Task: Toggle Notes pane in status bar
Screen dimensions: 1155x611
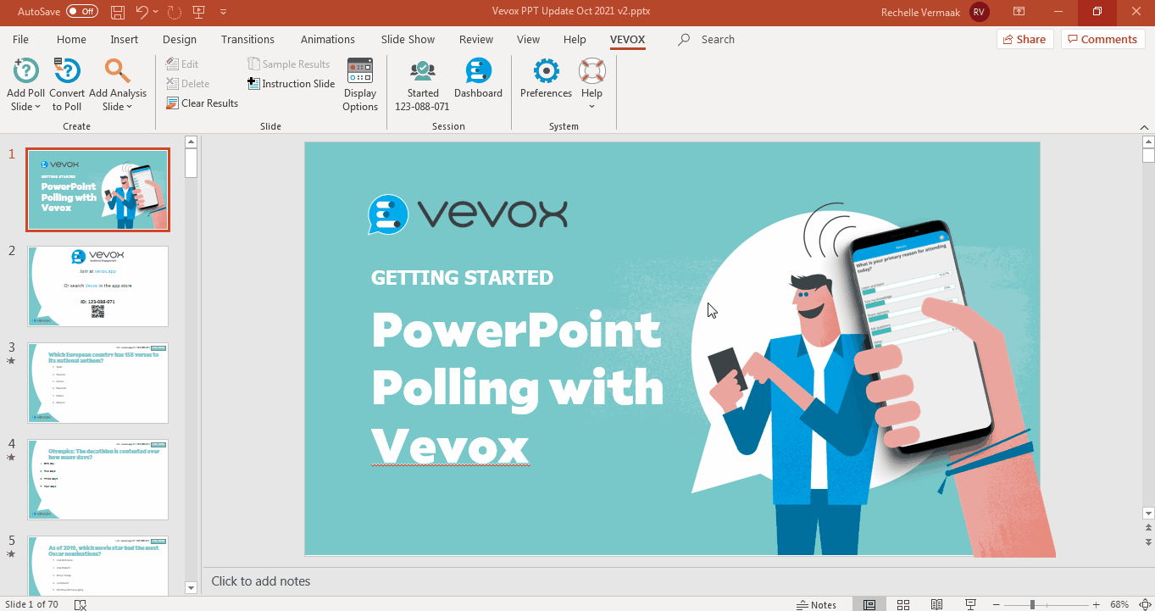Action: [816, 604]
